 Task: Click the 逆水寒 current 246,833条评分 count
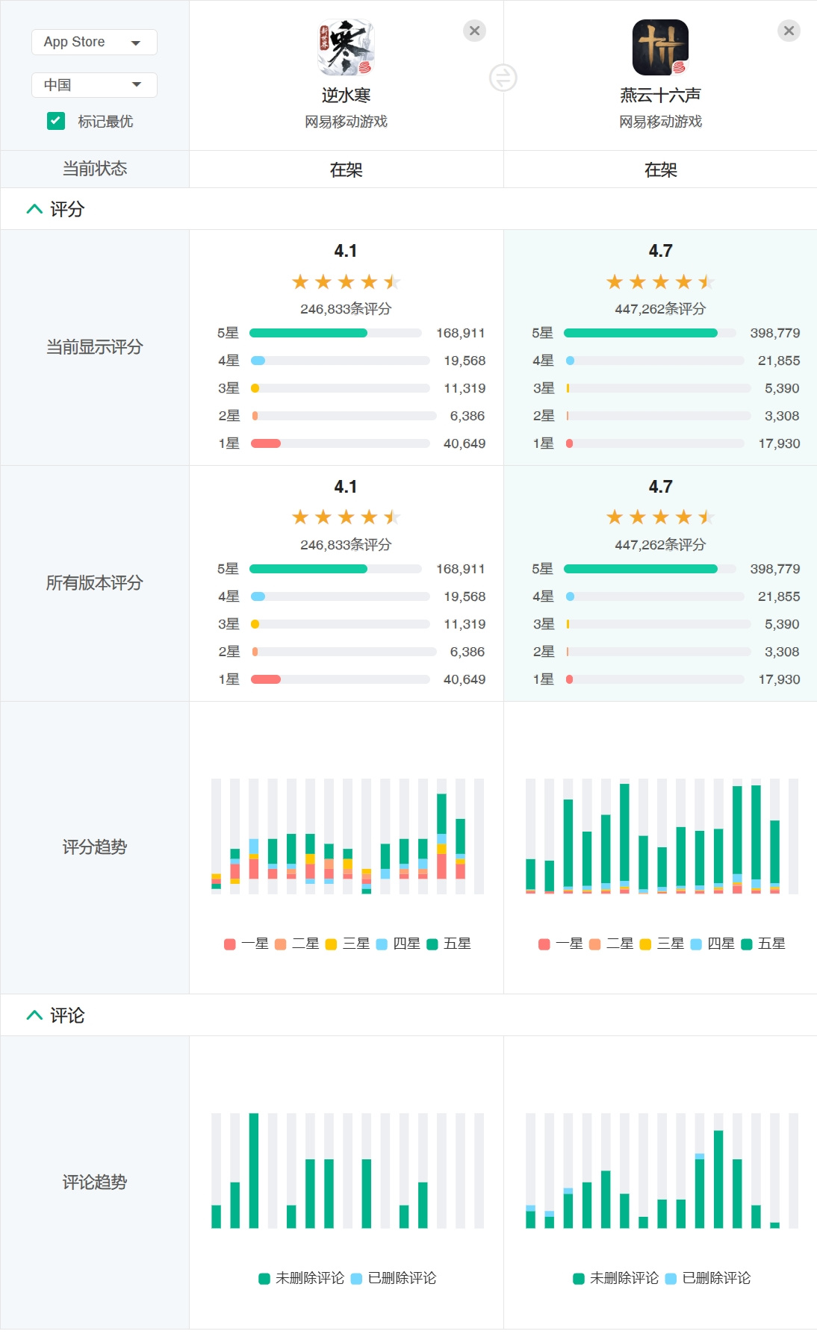[x=346, y=309]
